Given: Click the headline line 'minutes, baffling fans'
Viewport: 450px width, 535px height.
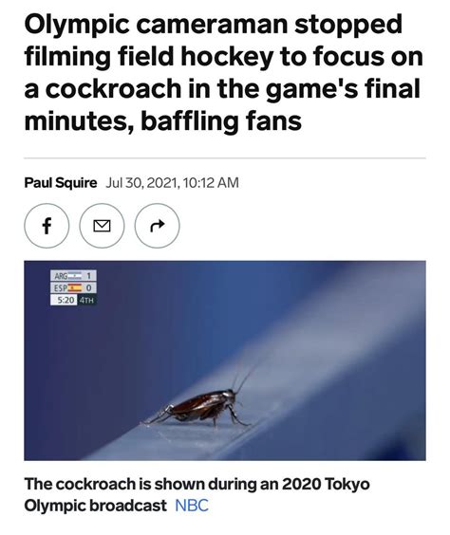Looking at the screenshot, I should 163,120.
